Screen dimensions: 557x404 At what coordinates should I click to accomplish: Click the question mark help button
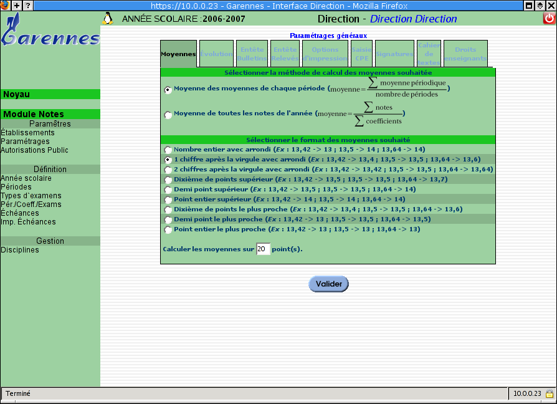[28, 5]
